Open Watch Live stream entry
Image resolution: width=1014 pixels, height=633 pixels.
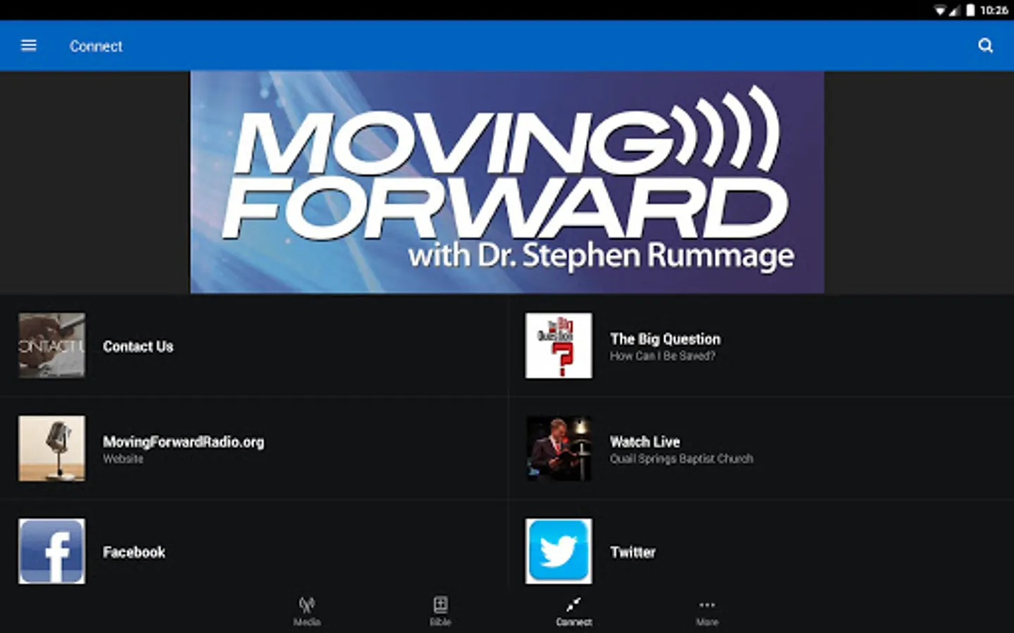point(760,448)
